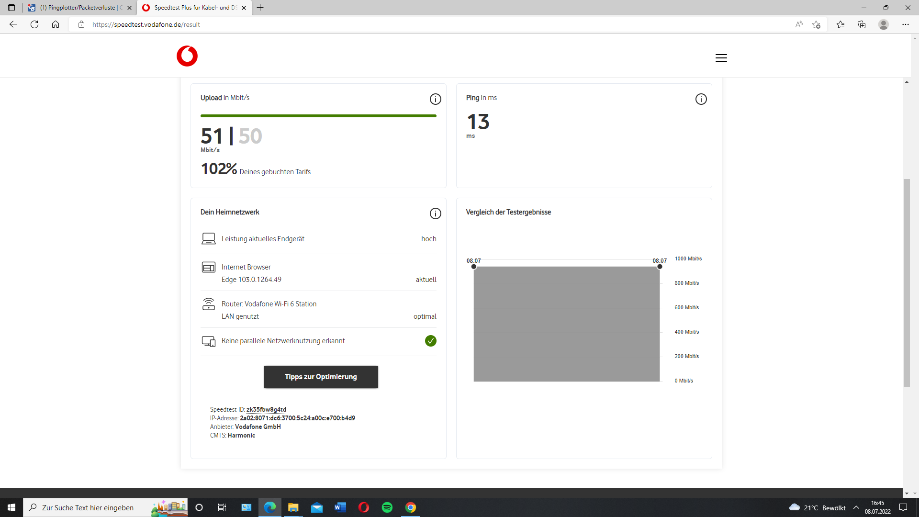Click the Speedtest-ID zk35fbw8g4td link
This screenshot has height=517, width=919.
[266, 409]
